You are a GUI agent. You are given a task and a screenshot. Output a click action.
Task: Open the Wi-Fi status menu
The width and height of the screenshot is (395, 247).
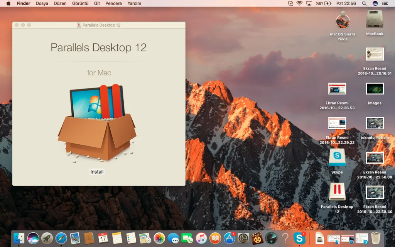tap(299, 3)
